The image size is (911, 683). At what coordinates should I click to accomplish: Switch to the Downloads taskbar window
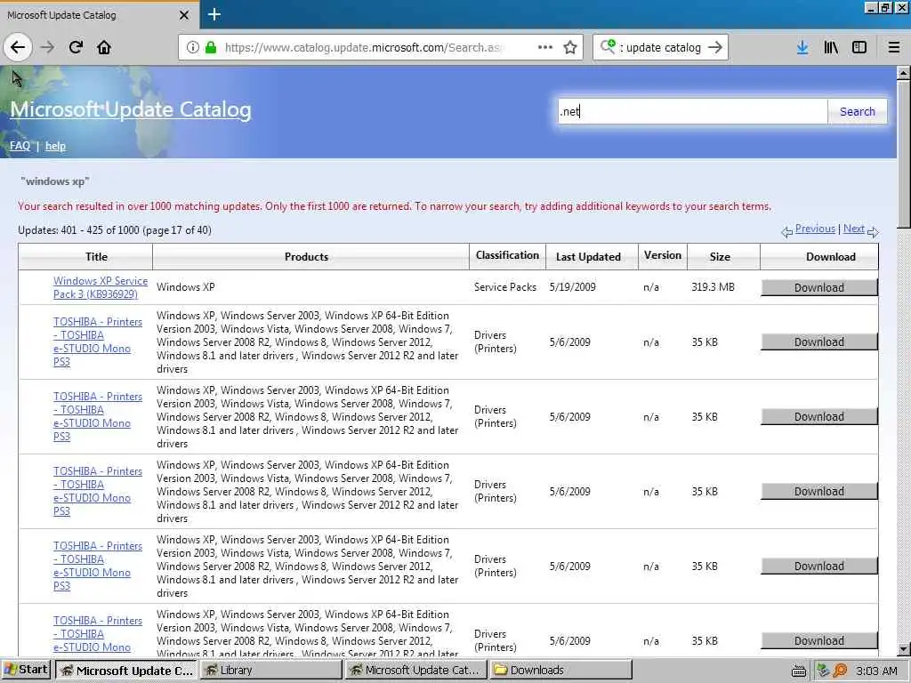[x=560, y=671]
